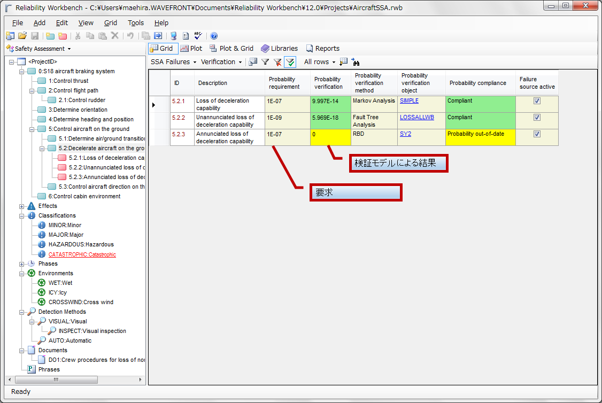
Task: Click the green 9.997E-14 verification cell
Action: [x=330, y=104]
